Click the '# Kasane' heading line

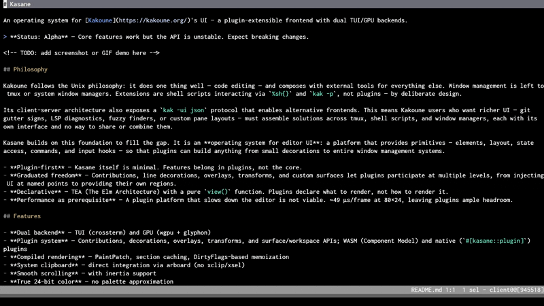[272, 4]
